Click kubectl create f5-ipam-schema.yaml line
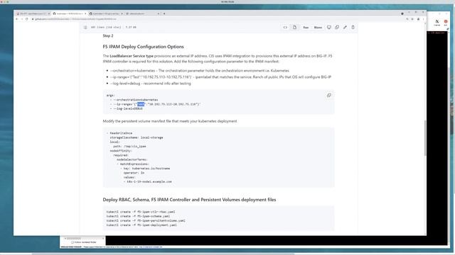Screen dimensions: 455x255 point(138,216)
